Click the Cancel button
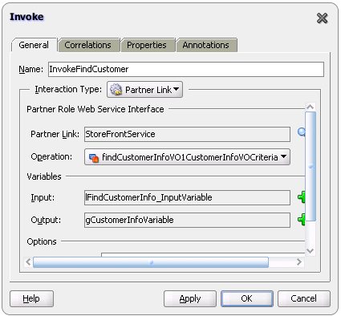The height and width of the screenshot is (316, 341). pyautogui.click(x=304, y=298)
